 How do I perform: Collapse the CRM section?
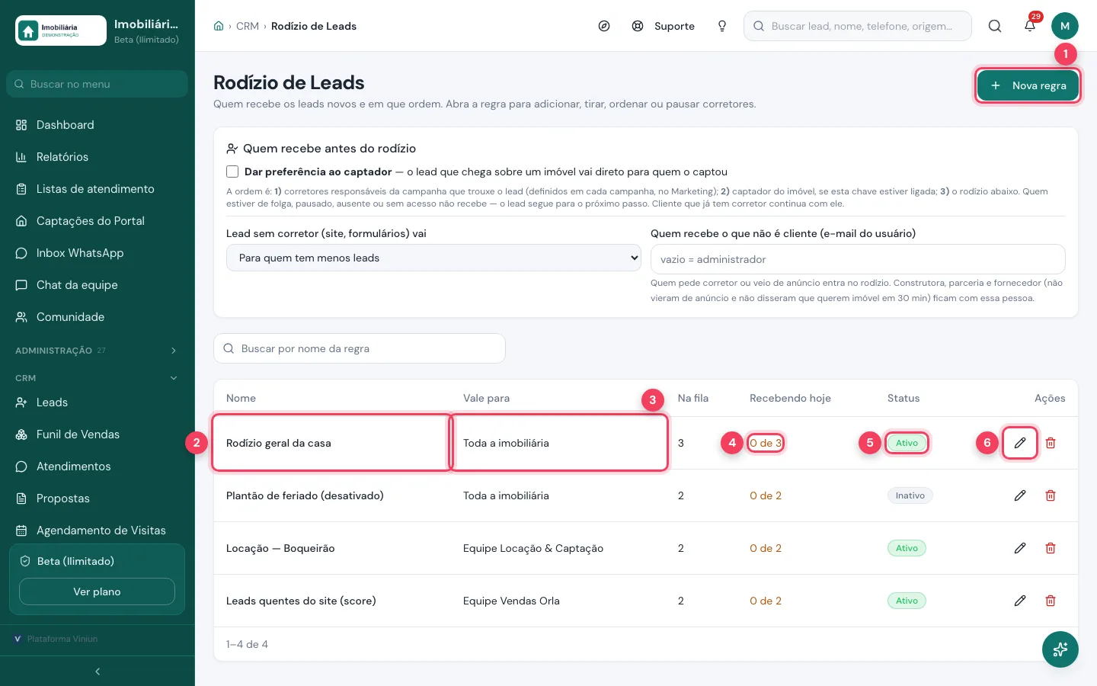click(98, 378)
